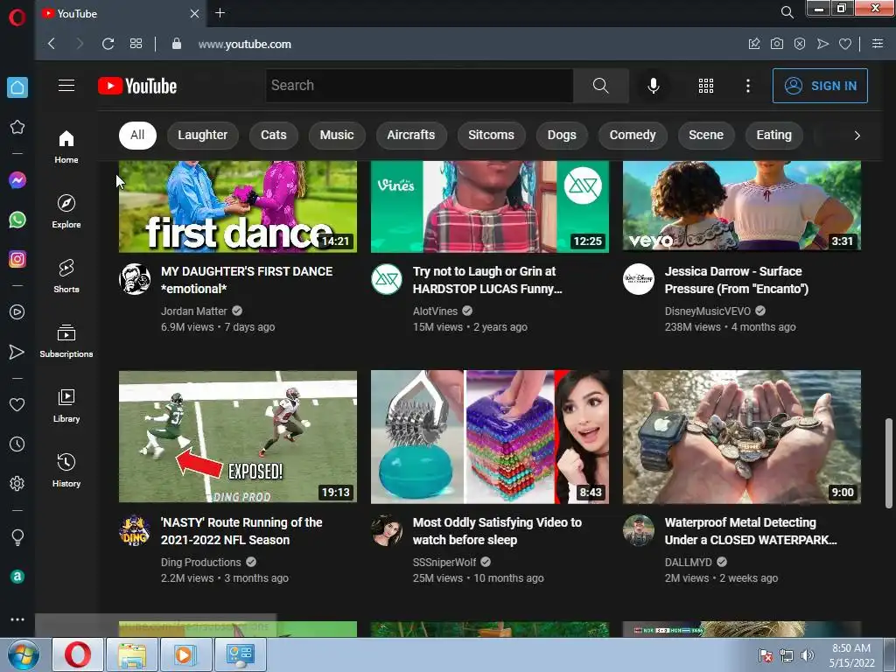The image size is (896, 672).
Task: Open Messenger in Opera sidebar
Action: 17,180
